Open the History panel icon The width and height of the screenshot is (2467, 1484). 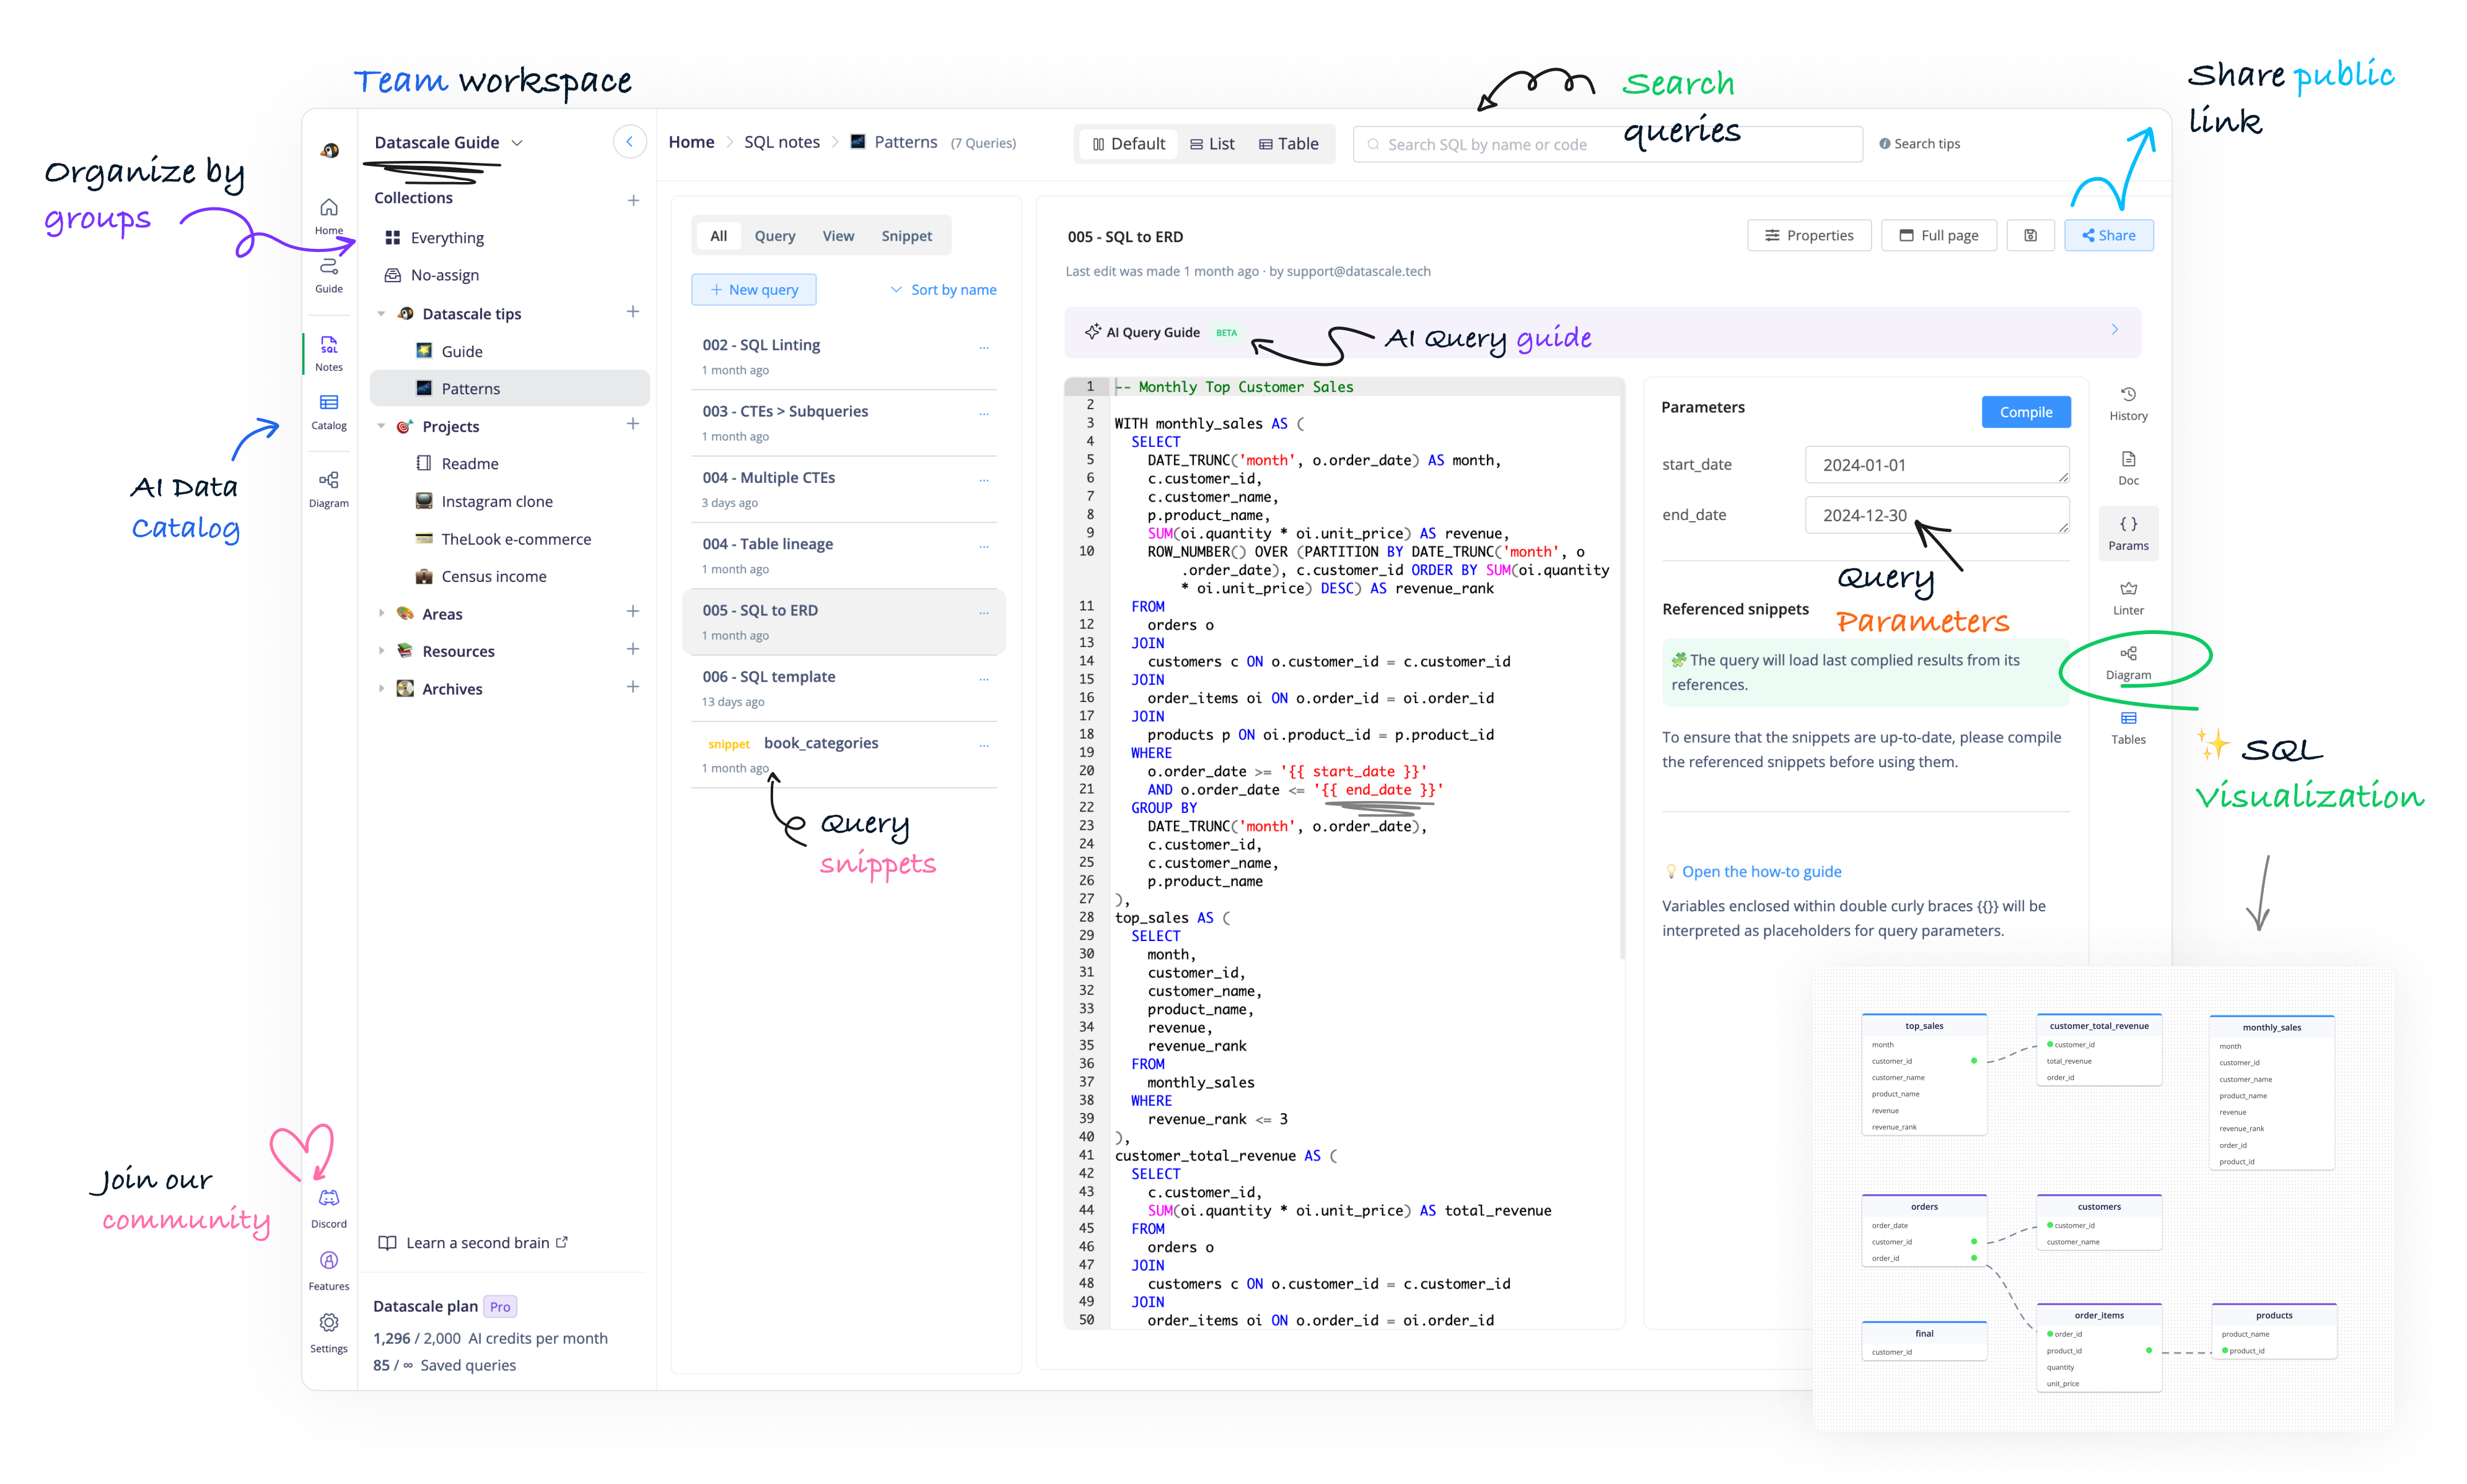2127,403
